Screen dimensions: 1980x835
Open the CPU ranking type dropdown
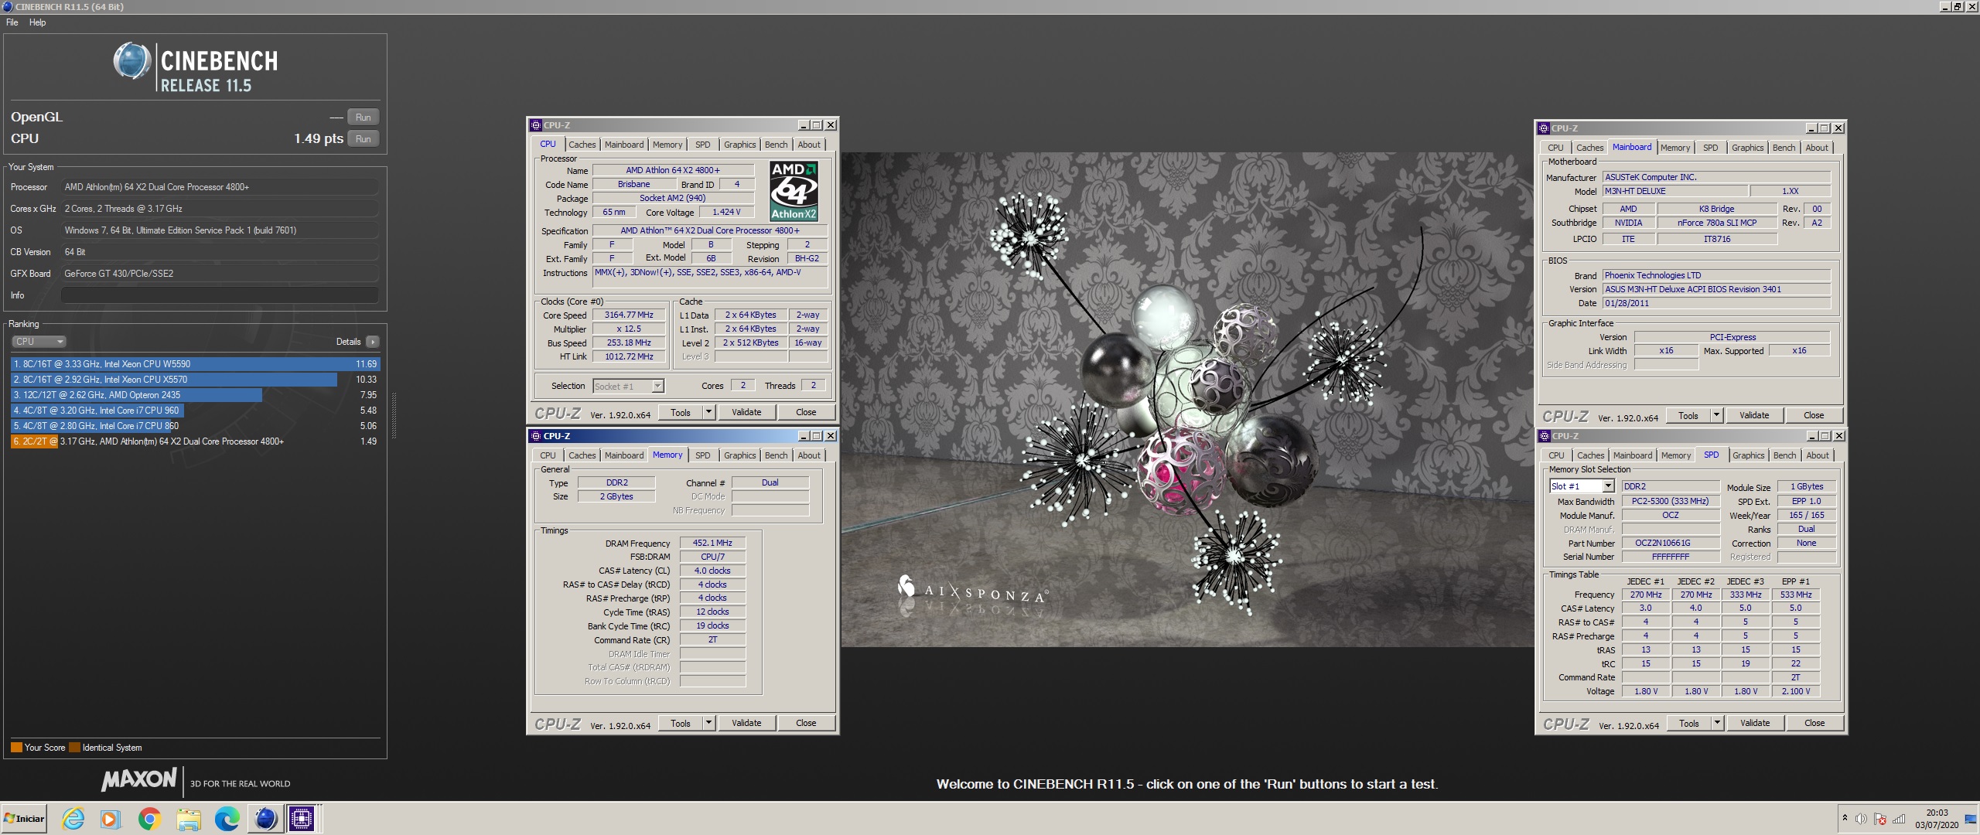(x=39, y=342)
